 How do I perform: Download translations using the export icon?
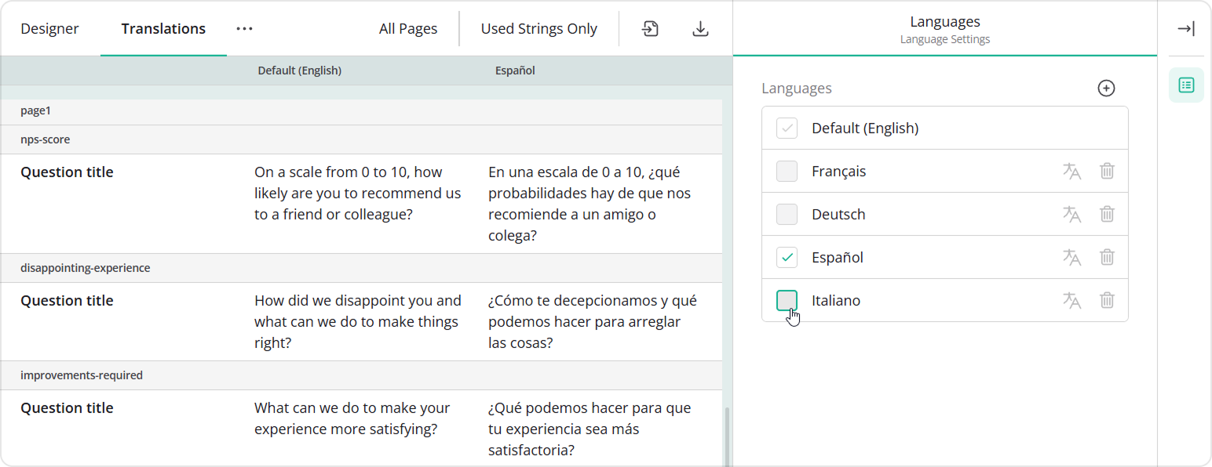tap(699, 28)
